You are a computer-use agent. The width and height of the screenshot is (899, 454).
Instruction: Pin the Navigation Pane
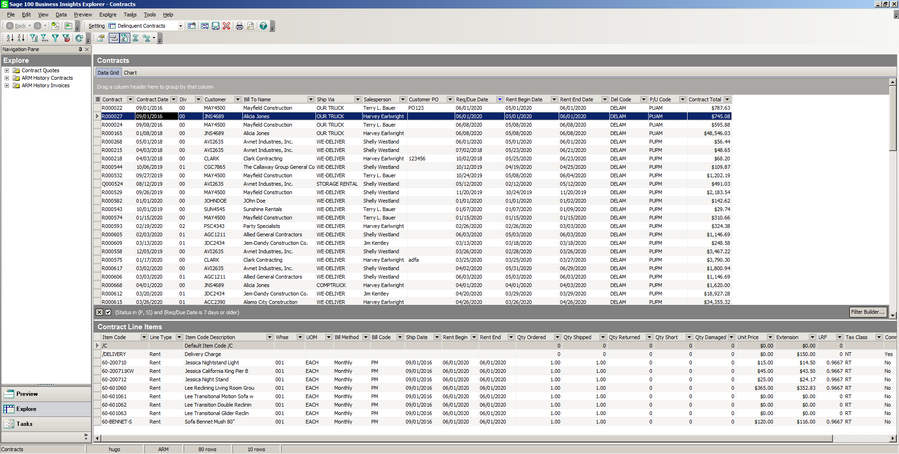[80, 49]
